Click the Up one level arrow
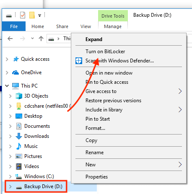Screen dimensions: 192x194 point(41,39)
